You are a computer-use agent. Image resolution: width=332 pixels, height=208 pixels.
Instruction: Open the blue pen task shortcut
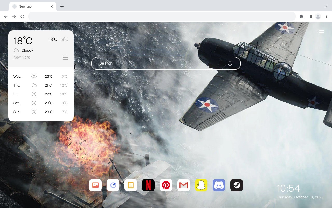point(113,185)
